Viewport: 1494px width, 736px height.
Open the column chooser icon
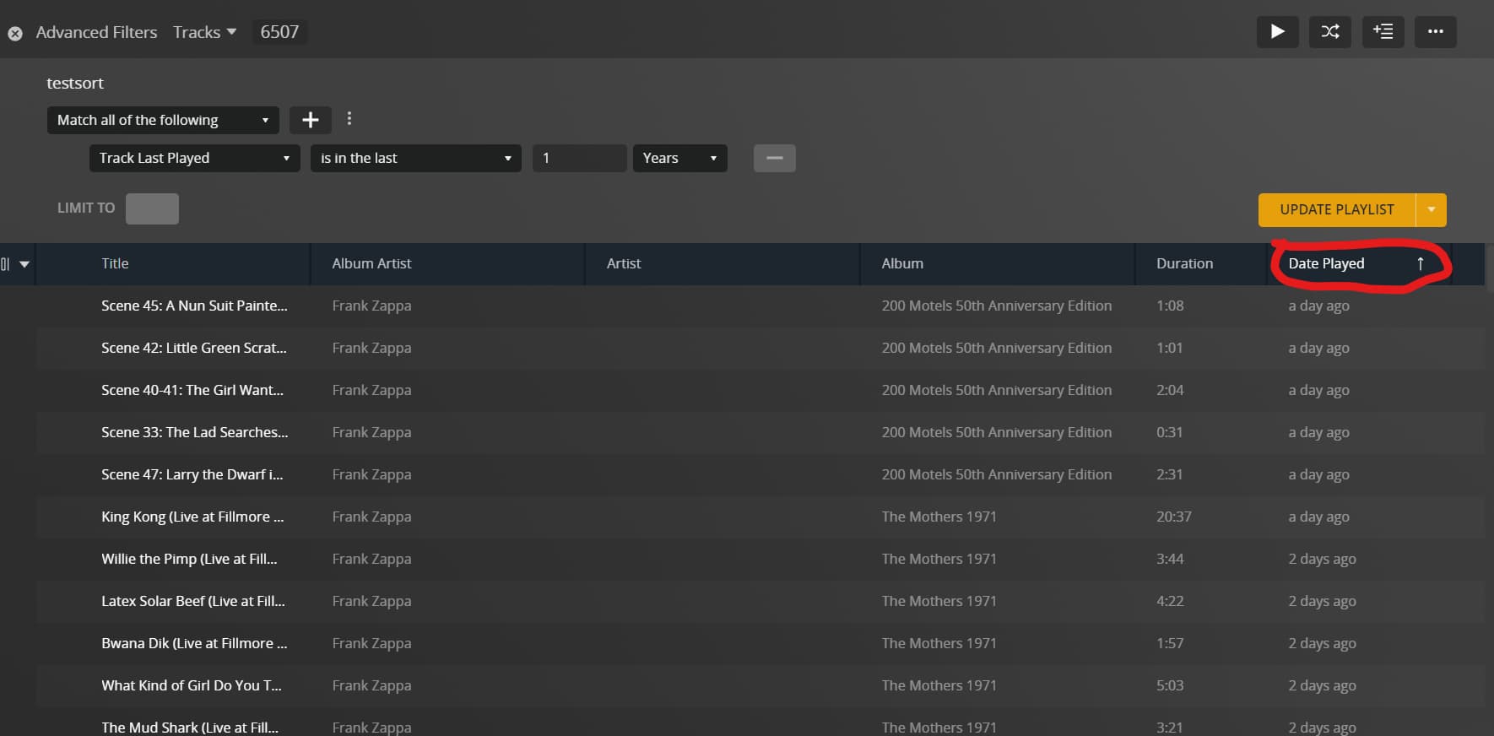(6, 264)
